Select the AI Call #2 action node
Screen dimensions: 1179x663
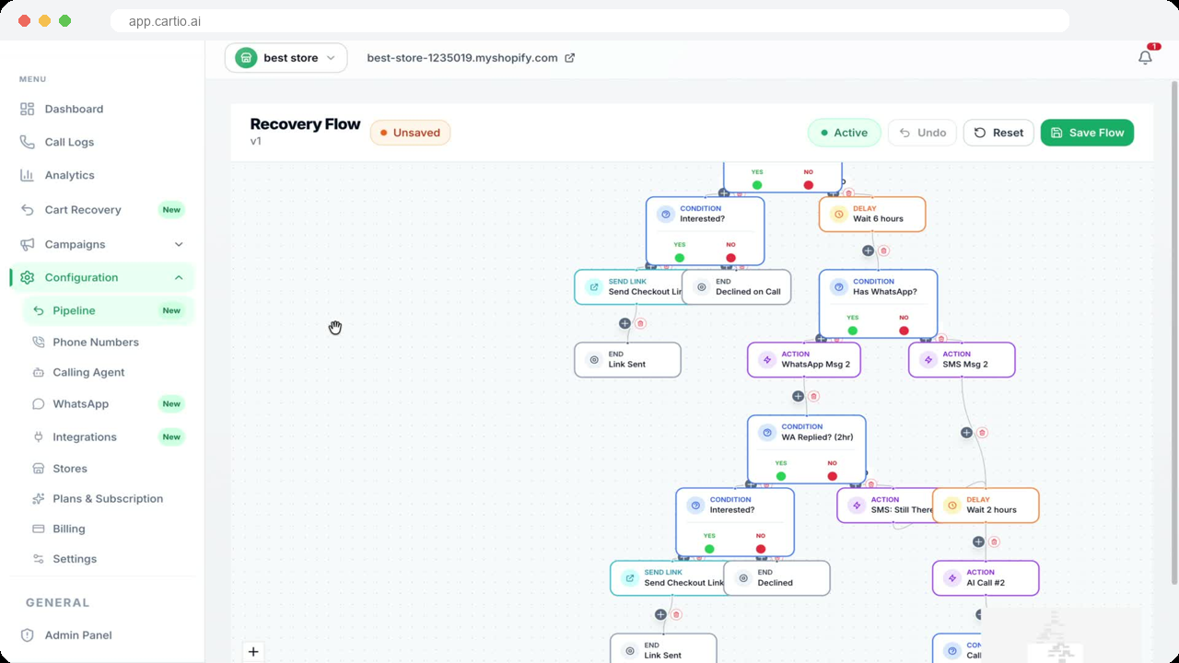click(x=986, y=578)
